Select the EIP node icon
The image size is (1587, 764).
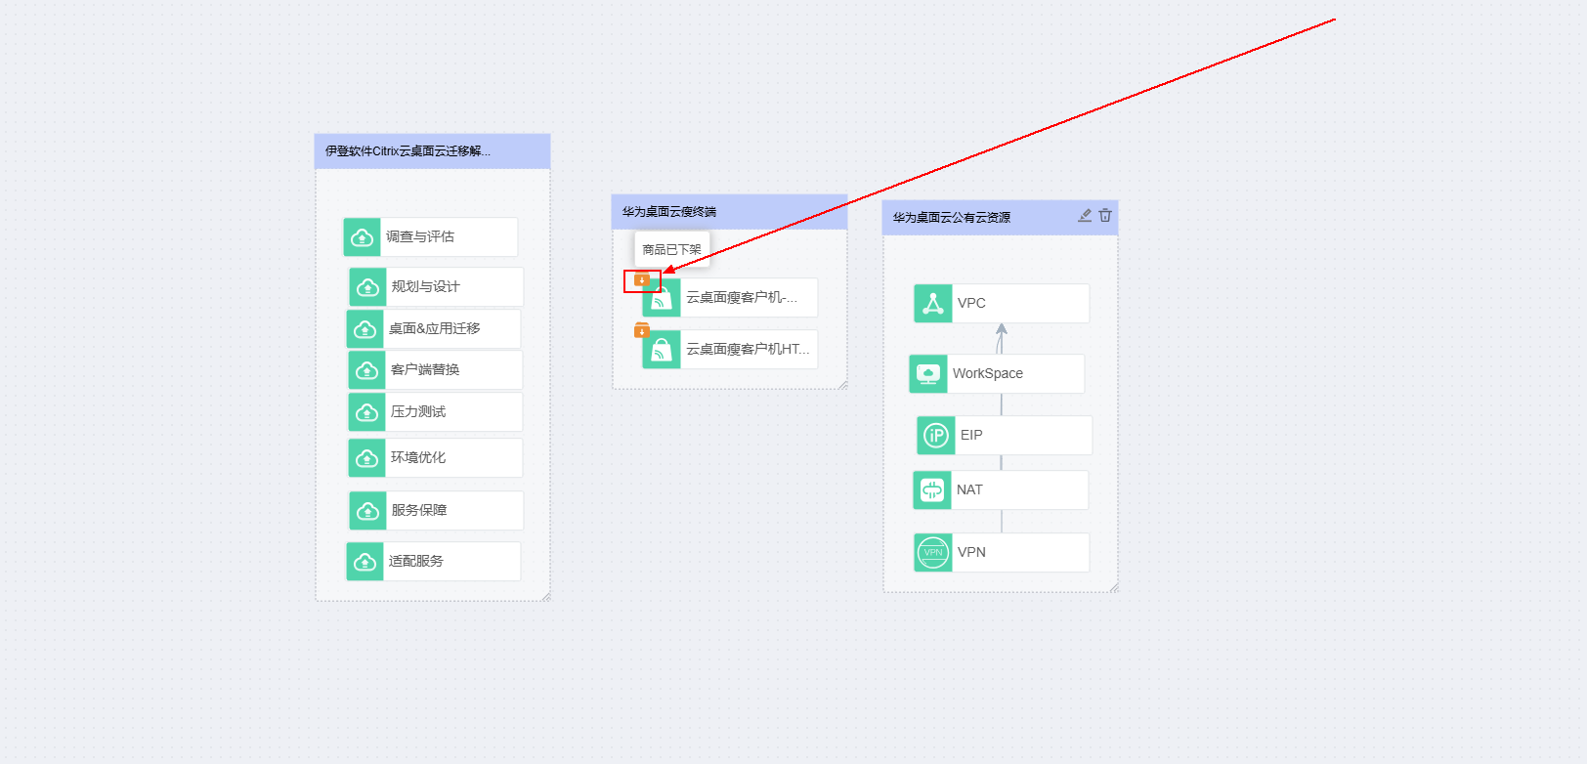click(936, 436)
